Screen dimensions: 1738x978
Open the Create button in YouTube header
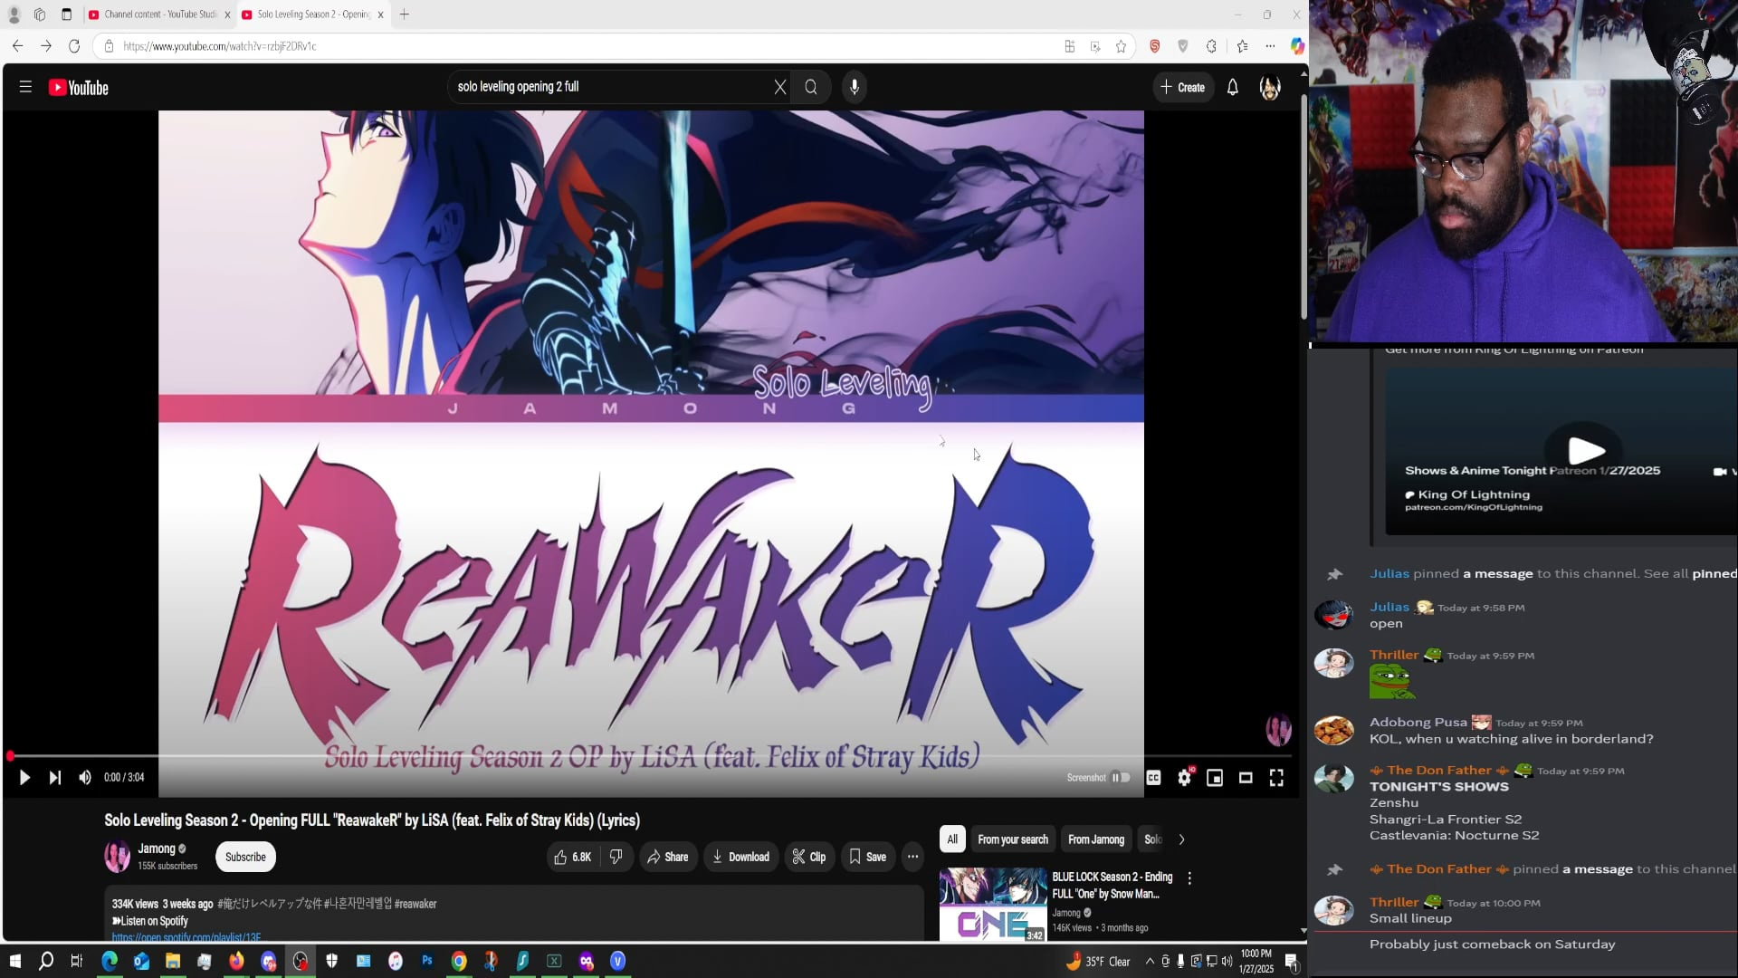[1183, 87]
